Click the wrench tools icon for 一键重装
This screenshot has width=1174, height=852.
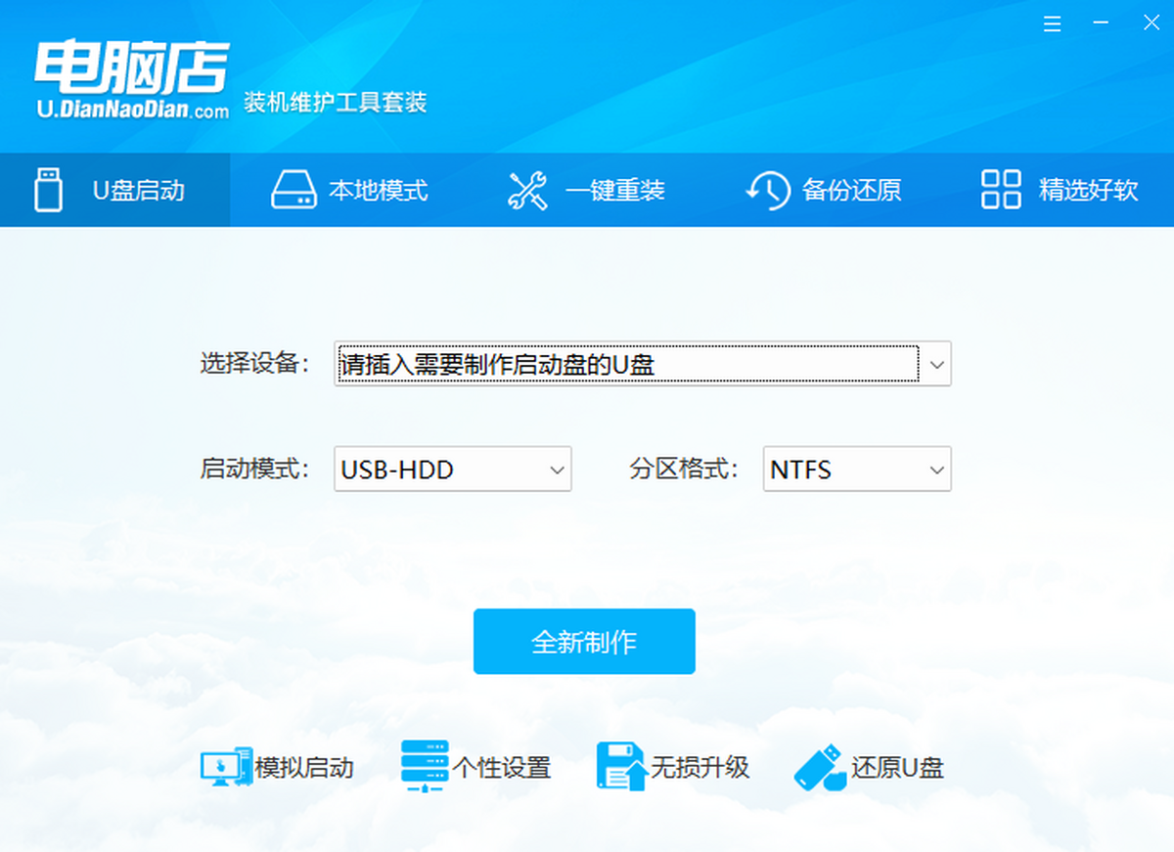528,190
